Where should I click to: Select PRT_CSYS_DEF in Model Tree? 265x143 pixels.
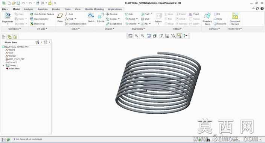pyautogui.click(x=15, y=59)
